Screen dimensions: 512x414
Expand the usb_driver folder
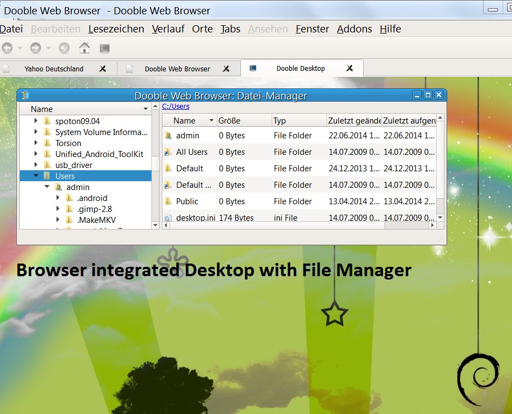point(36,165)
